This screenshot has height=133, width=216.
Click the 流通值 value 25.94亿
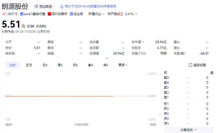(119, 53)
